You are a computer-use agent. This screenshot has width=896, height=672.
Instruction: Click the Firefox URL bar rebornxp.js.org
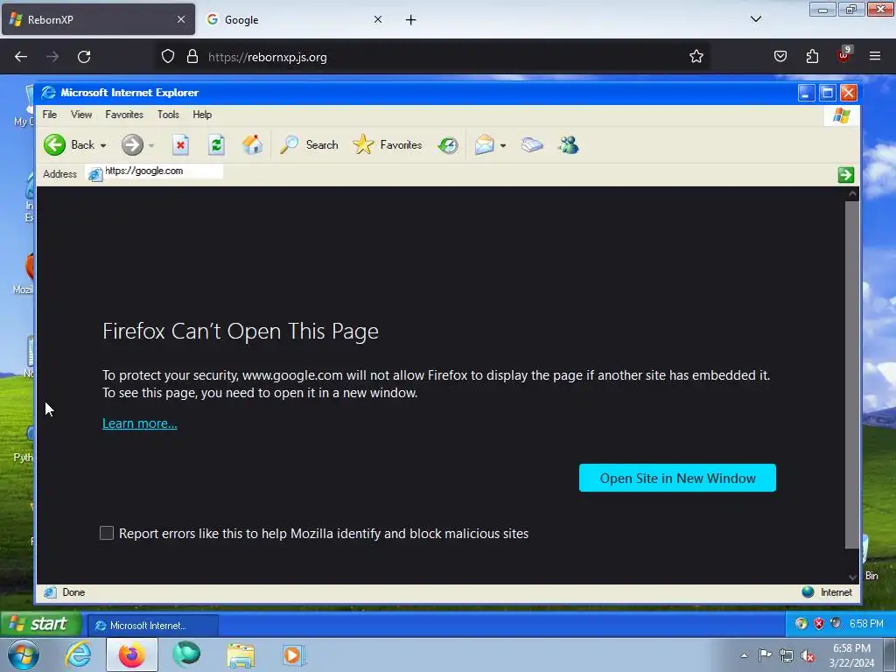click(x=434, y=57)
